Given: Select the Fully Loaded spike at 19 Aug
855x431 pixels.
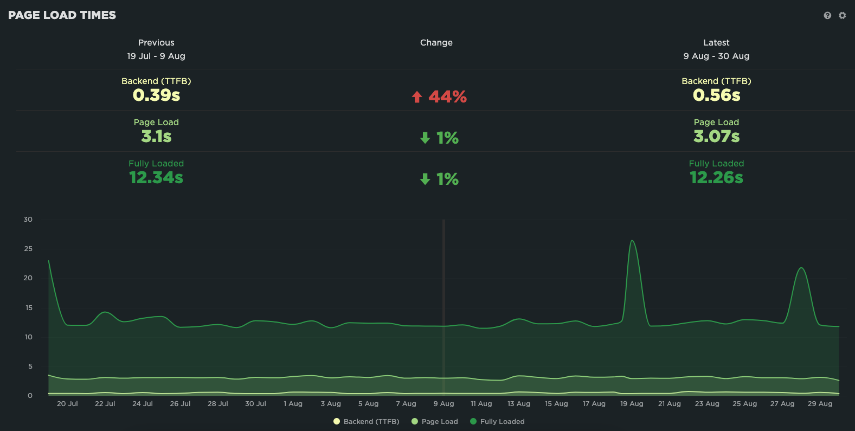Looking at the screenshot, I should click(632, 241).
